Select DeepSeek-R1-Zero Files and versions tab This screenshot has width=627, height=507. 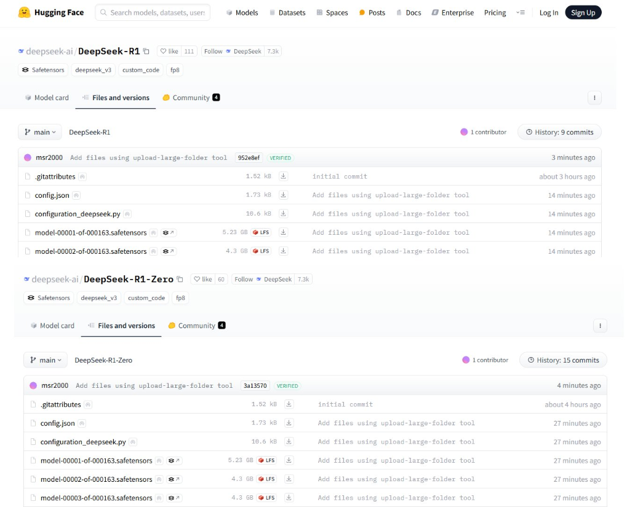tap(121, 326)
